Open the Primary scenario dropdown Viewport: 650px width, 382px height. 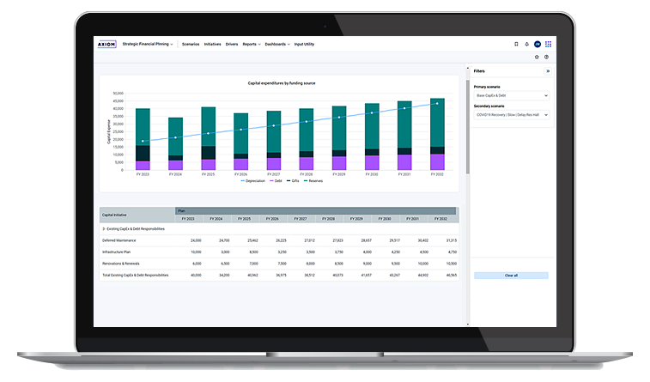pyautogui.click(x=511, y=95)
